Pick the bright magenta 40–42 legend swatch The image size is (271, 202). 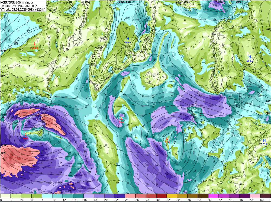pos(214,196)
